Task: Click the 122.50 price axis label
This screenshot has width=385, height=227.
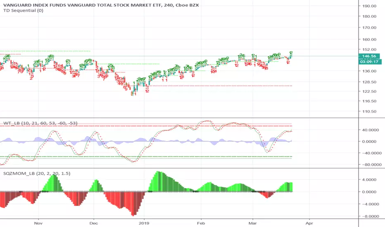Action: (369, 92)
